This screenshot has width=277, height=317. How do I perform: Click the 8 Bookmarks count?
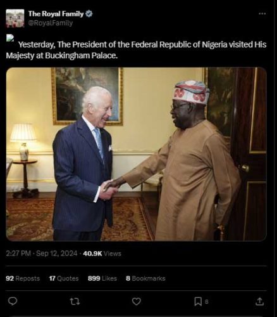[145, 278]
